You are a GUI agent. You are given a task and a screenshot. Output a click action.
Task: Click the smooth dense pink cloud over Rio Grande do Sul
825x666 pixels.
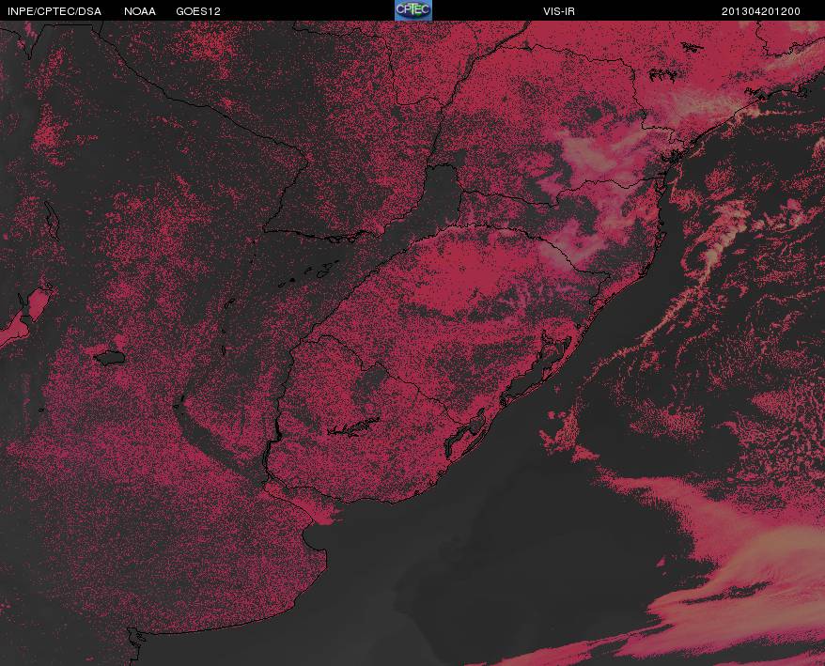tap(459, 277)
